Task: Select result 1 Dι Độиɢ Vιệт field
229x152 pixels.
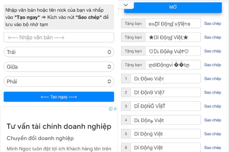Action: click(166, 79)
